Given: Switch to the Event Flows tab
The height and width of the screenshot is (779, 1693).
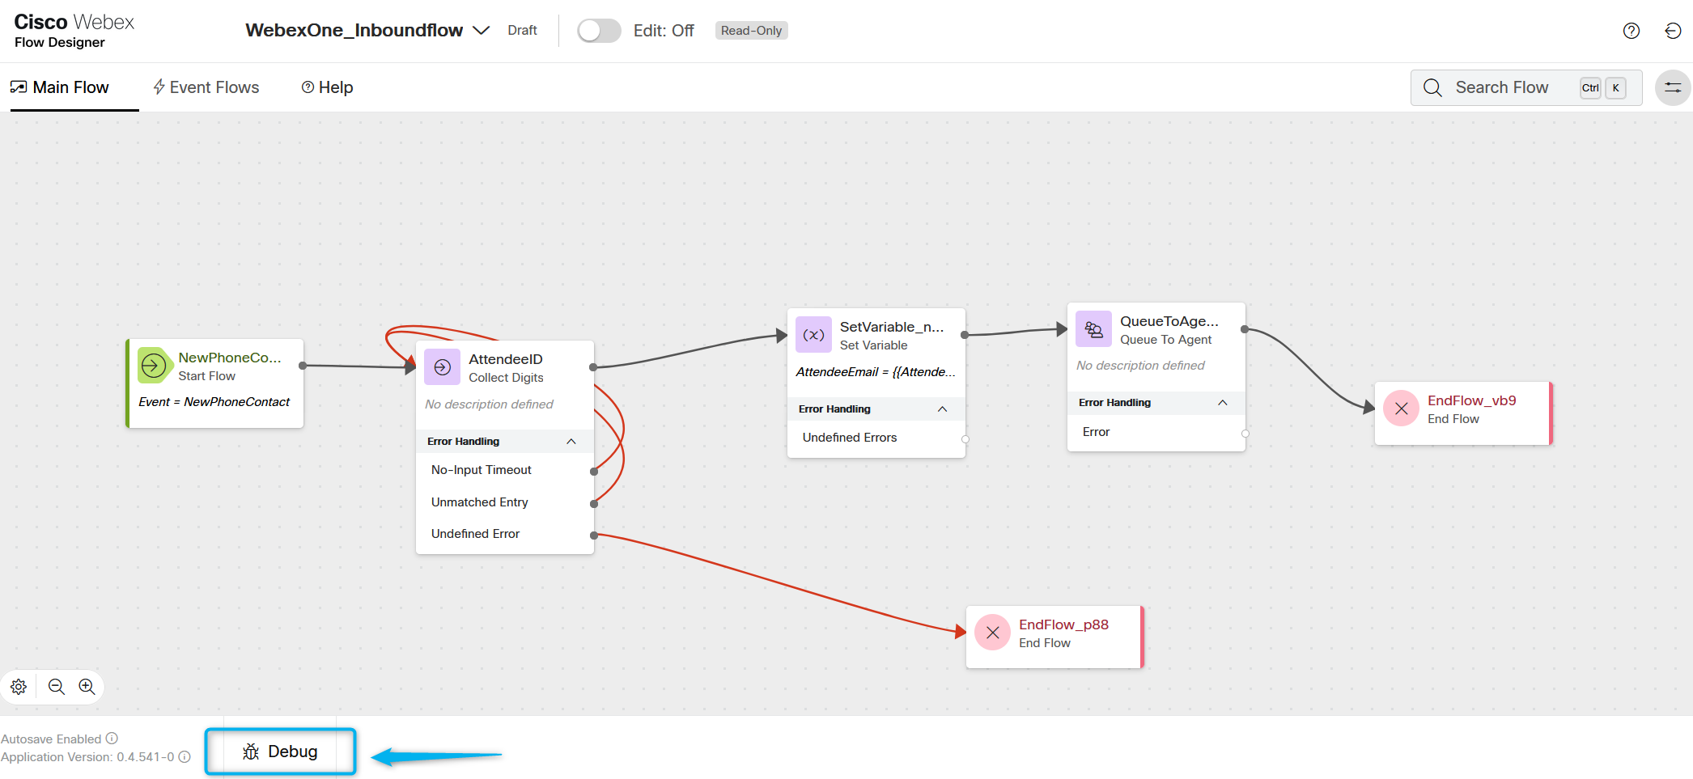Looking at the screenshot, I should tap(206, 87).
